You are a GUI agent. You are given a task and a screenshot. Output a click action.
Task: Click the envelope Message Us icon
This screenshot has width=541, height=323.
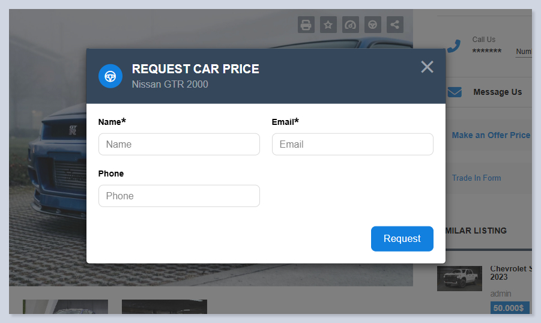455,92
